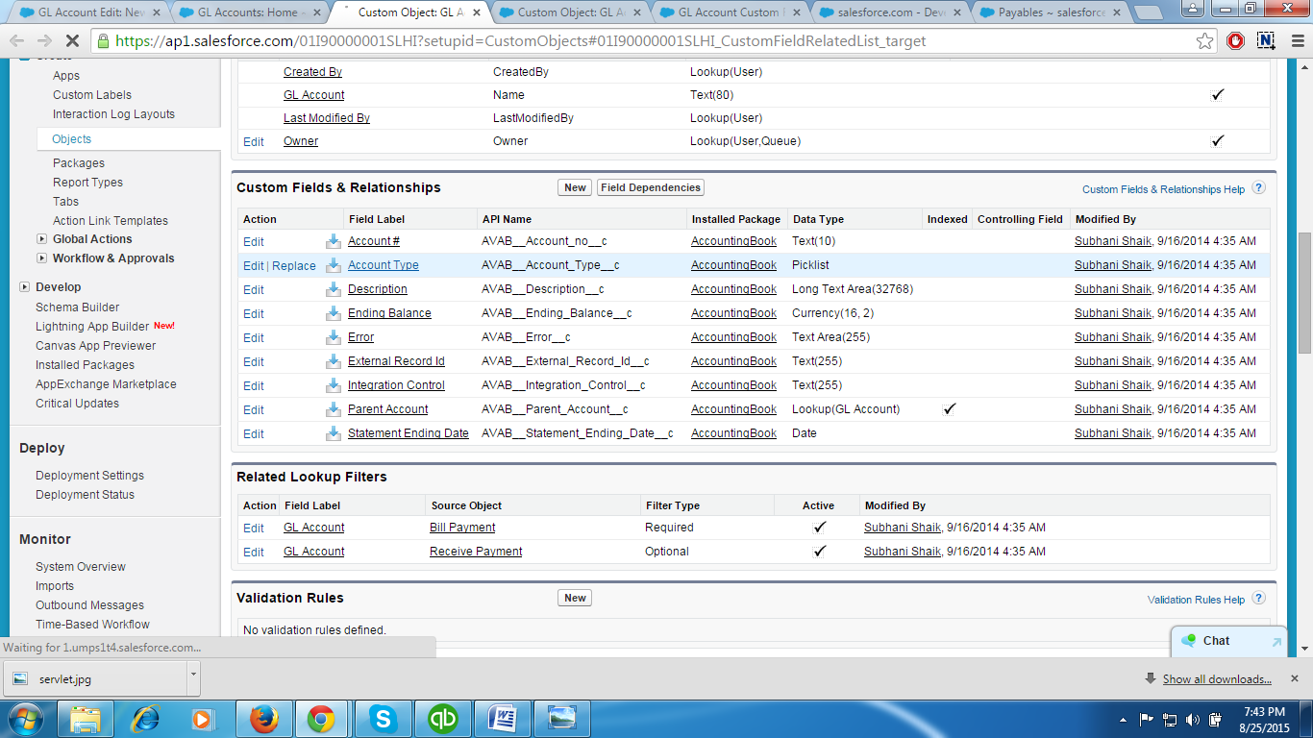
Task: Switch to the Payables salesforce tab
Action: tap(1051, 12)
